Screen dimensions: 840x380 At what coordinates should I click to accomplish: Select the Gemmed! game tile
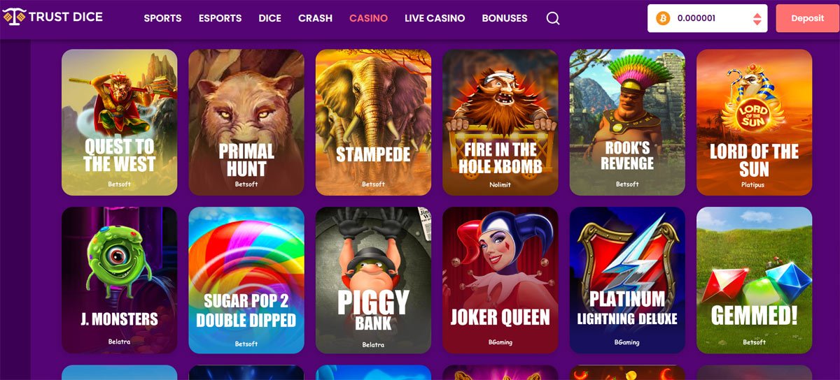coord(754,280)
